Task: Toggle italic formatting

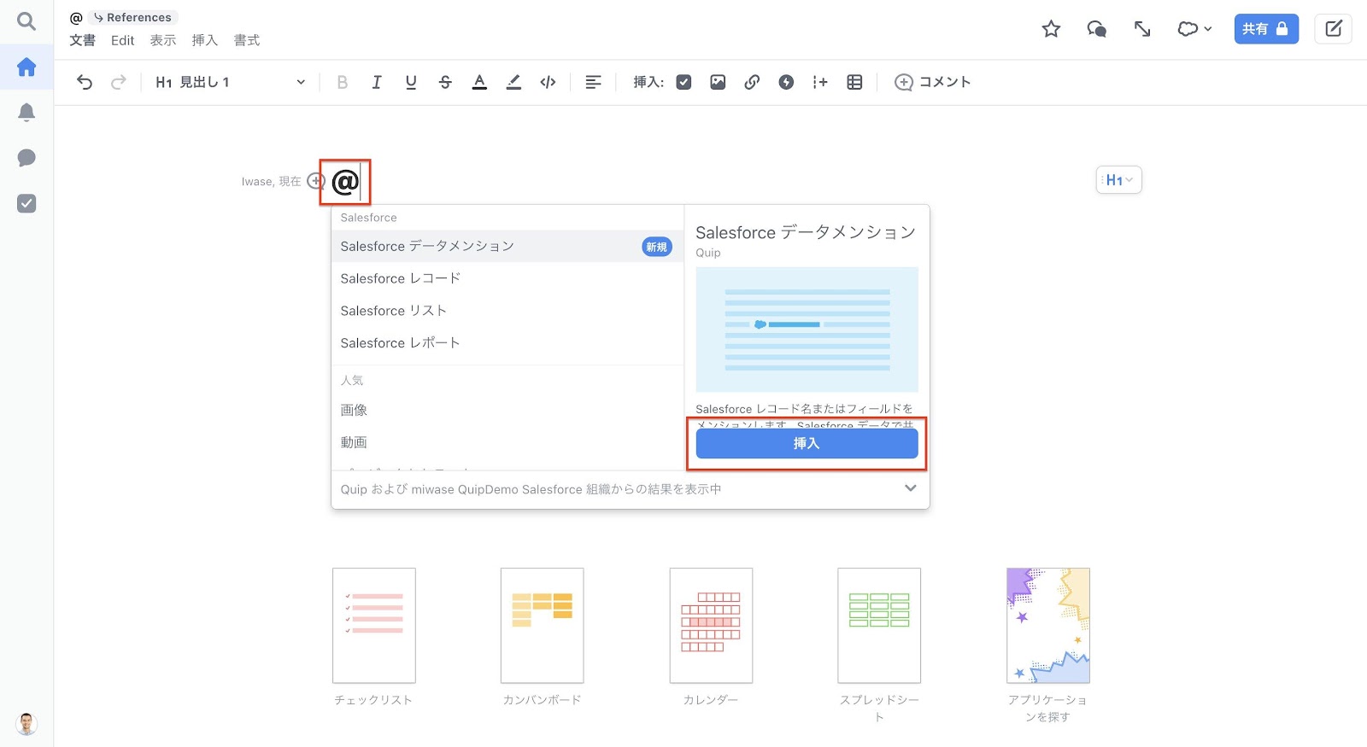Action: point(377,82)
